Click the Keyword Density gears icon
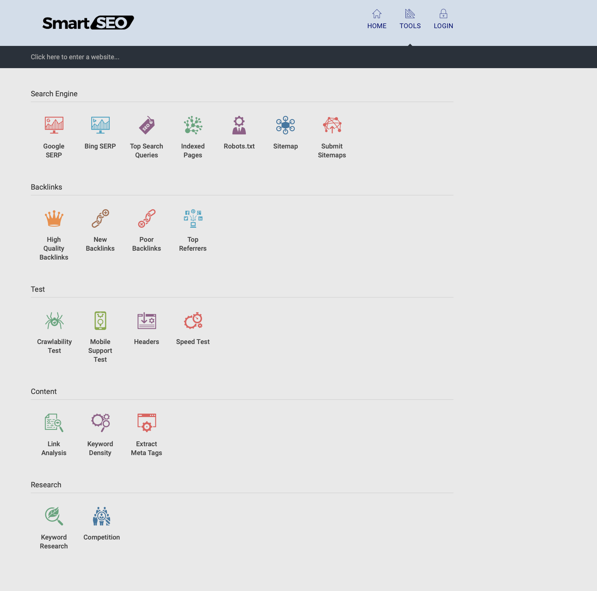 coord(100,423)
